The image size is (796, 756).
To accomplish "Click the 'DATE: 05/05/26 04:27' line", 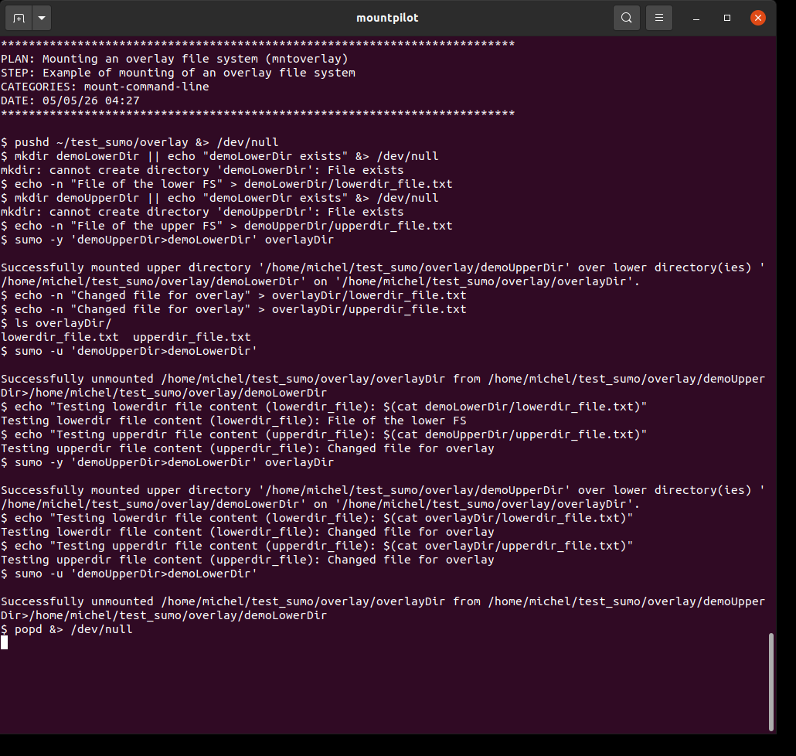I will pyautogui.click(x=70, y=100).
